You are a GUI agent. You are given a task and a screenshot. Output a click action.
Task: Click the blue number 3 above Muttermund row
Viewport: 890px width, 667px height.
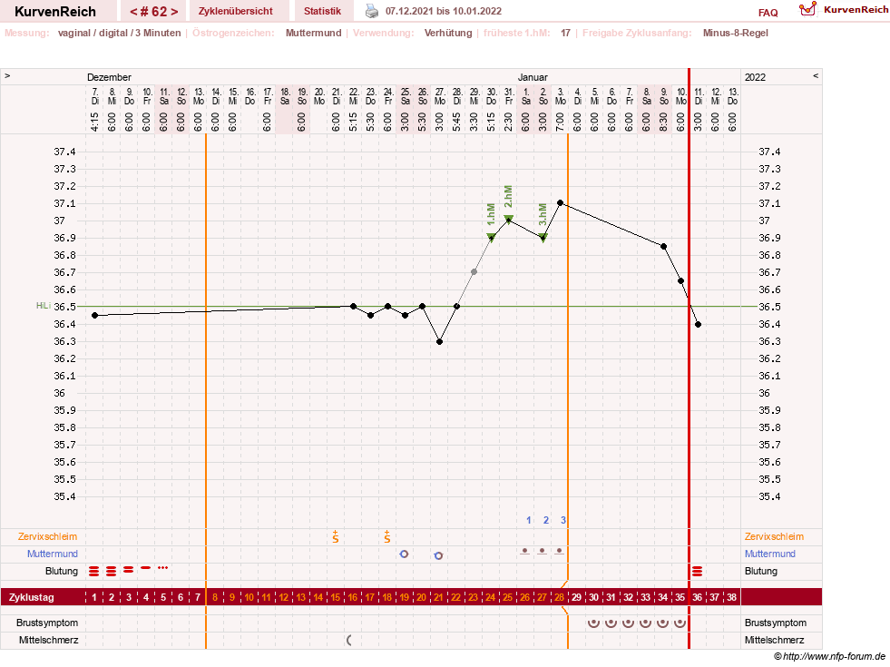563,520
